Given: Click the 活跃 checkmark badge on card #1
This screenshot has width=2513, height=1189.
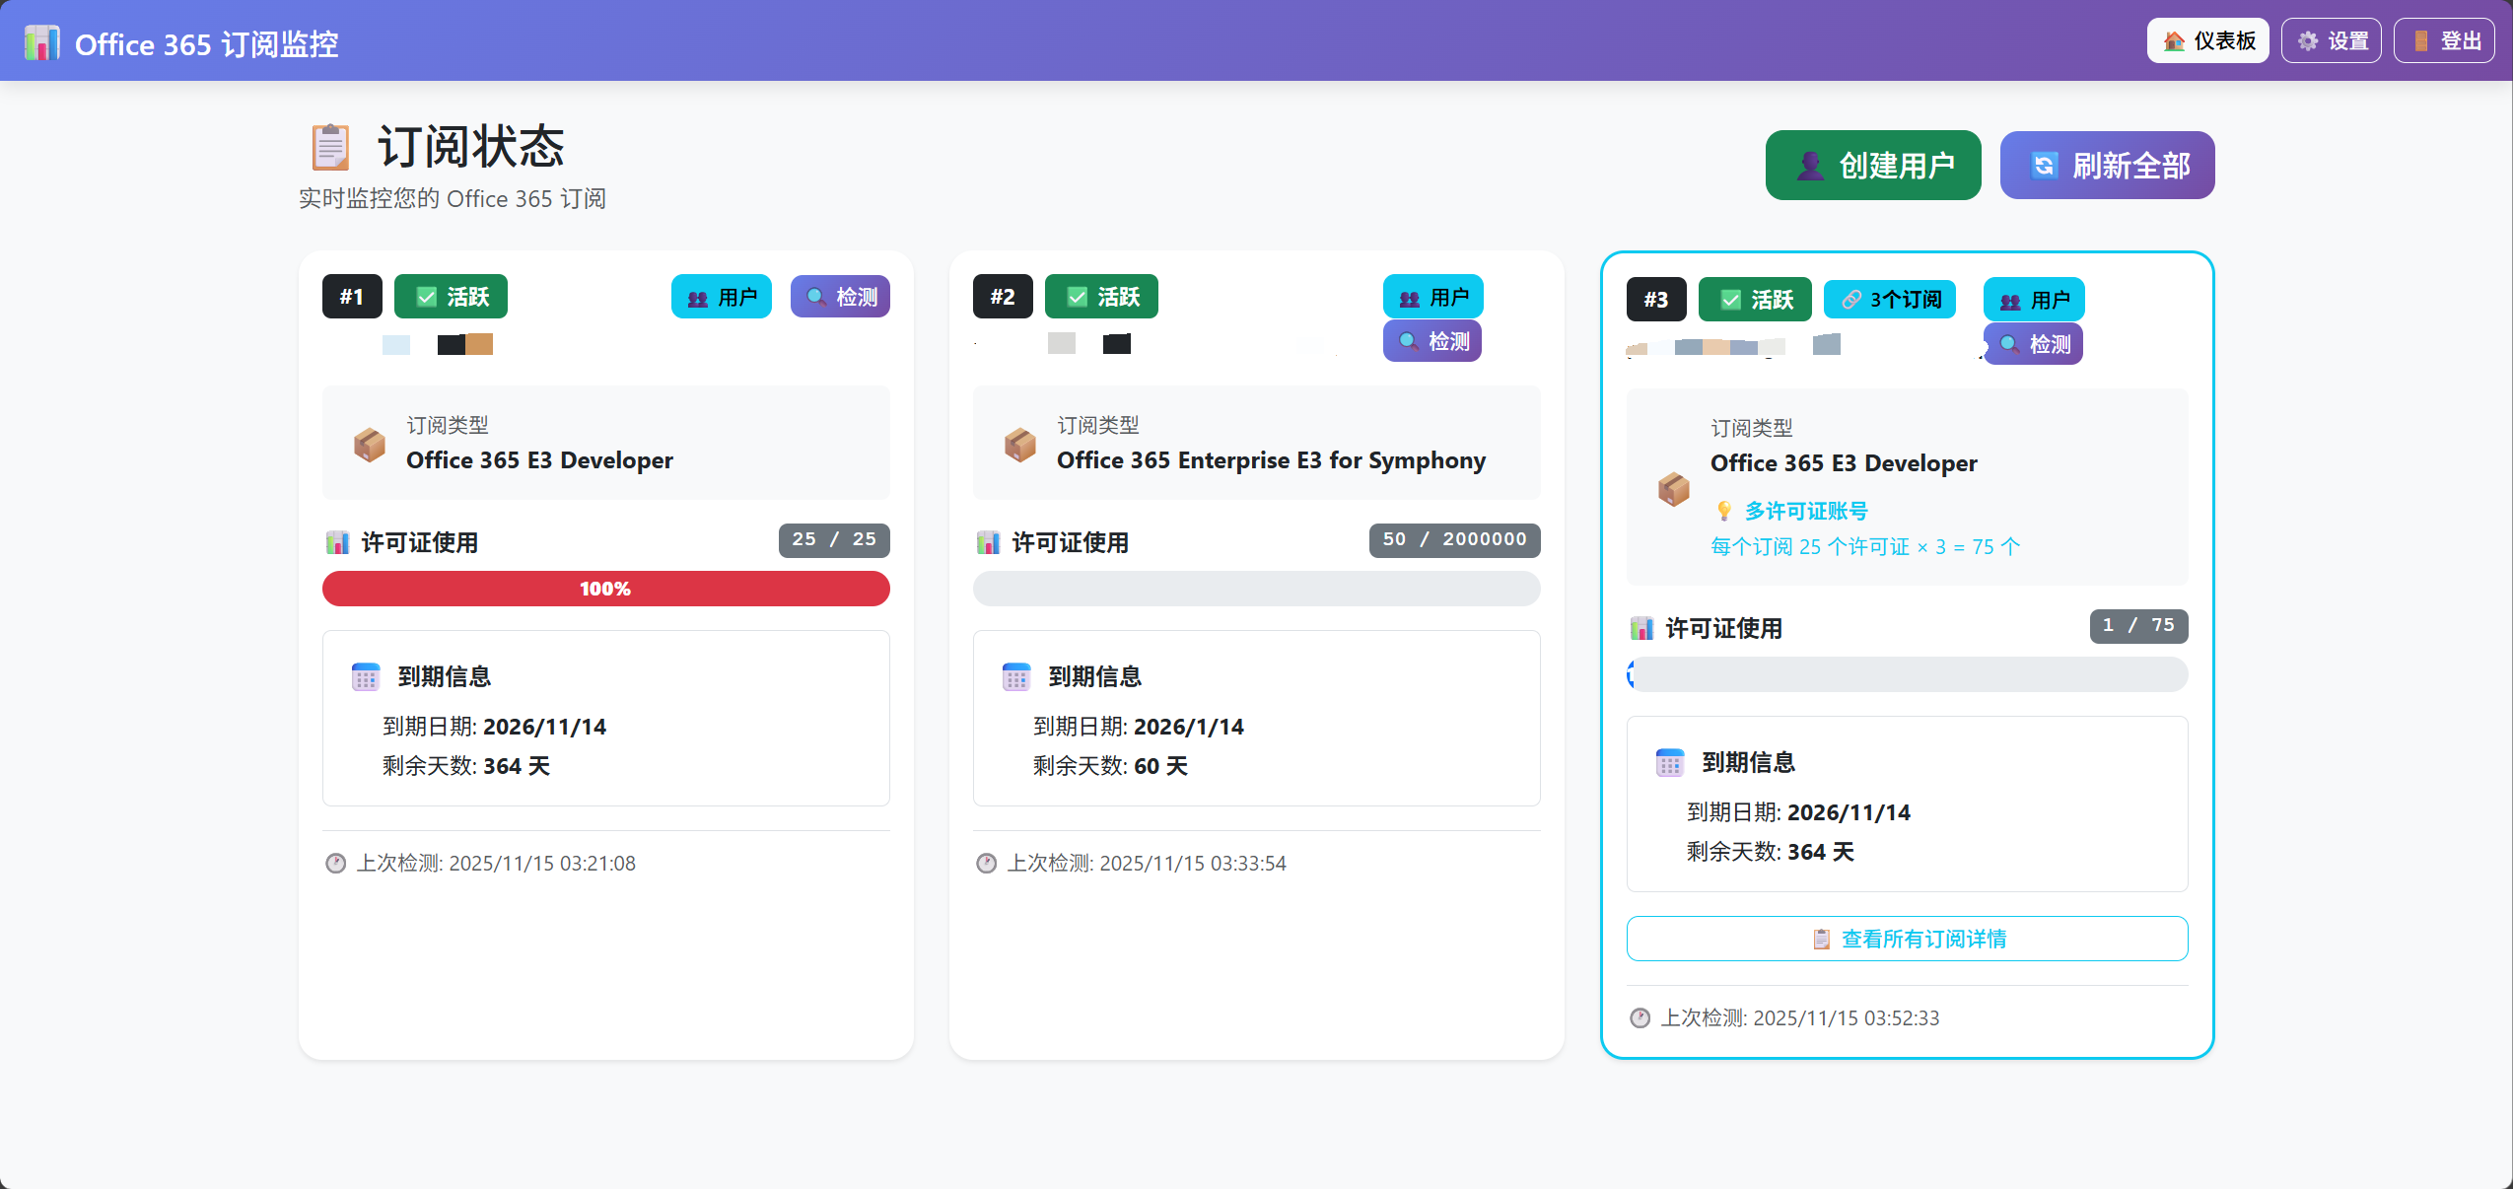Looking at the screenshot, I should tap(451, 297).
